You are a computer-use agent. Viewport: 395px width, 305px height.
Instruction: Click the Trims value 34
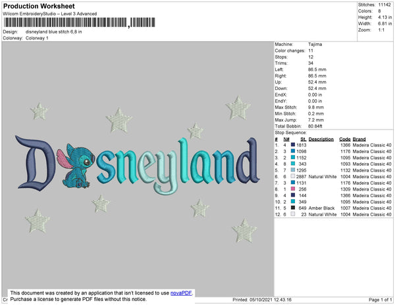tap(311, 63)
